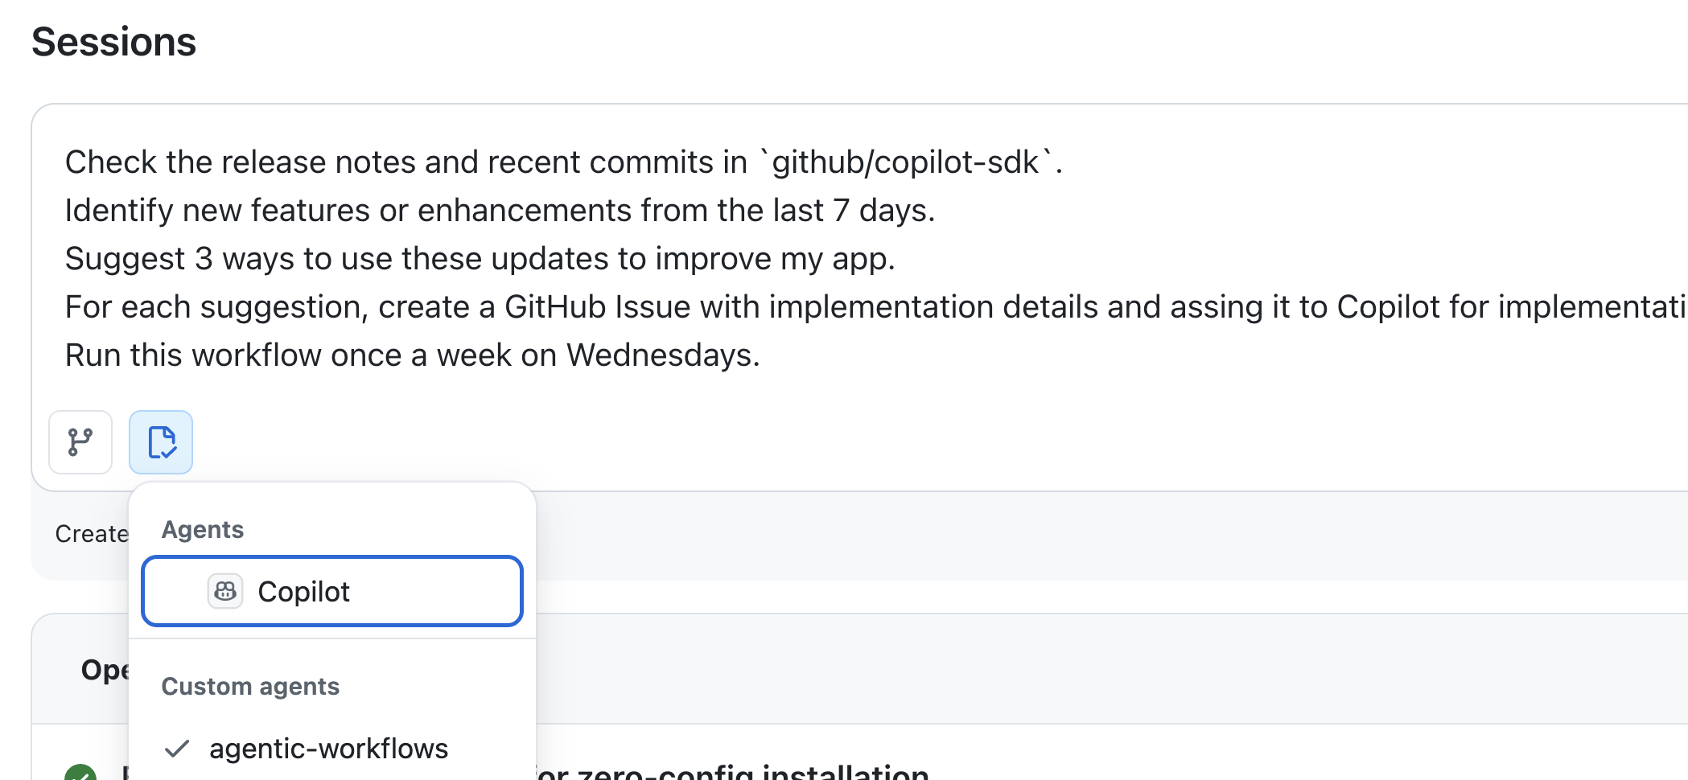Click the github/copilot-sdk text in prompt
Screen dimensions: 1688x780
905,162
